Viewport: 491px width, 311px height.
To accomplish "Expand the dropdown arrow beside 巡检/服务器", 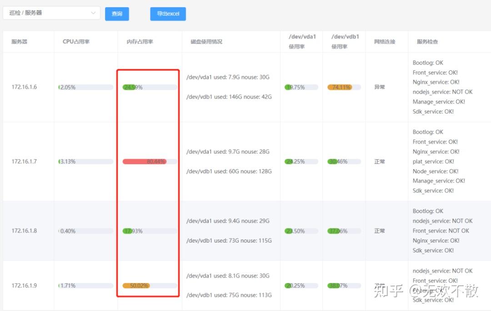I will 94,13.
